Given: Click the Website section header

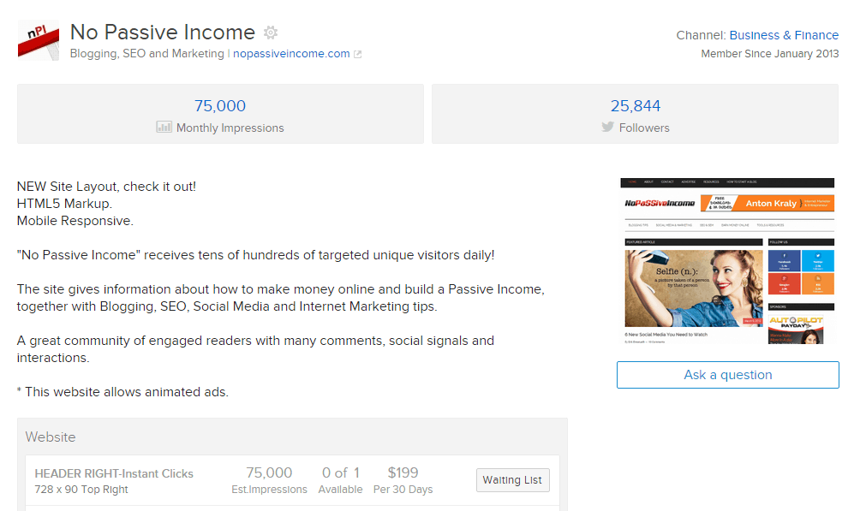Looking at the screenshot, I should (51, 437).
